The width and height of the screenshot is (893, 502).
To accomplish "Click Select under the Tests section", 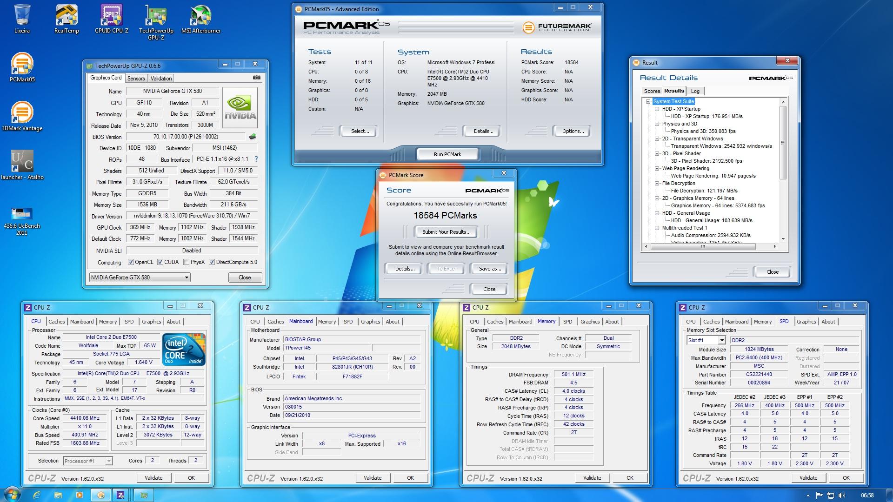I will [360, 131].
